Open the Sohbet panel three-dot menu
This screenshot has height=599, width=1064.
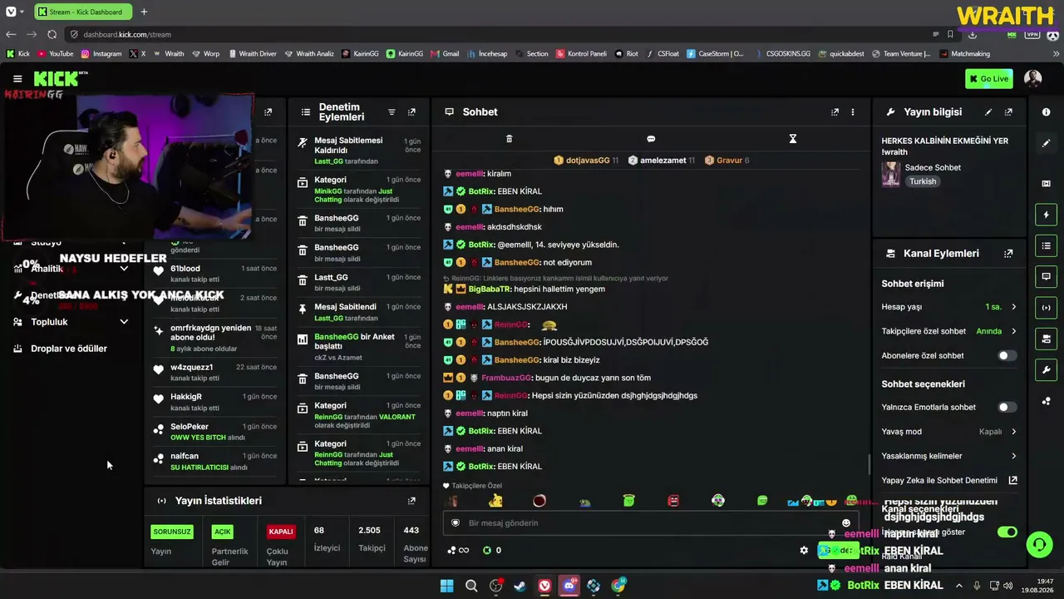[852, 111]
